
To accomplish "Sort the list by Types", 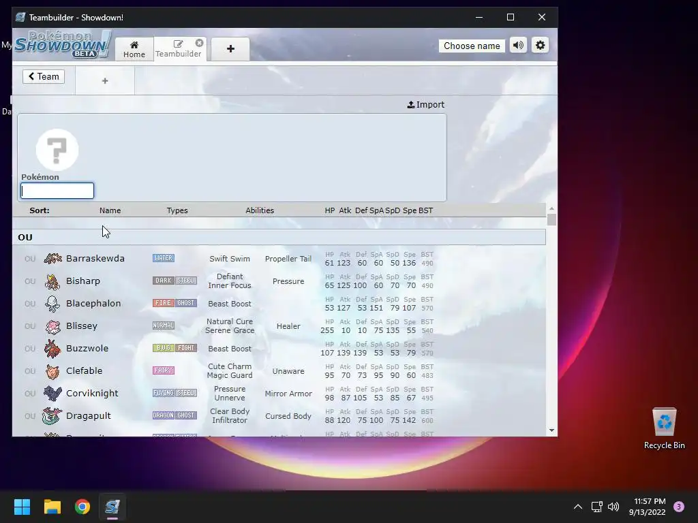I will [177, 210].
